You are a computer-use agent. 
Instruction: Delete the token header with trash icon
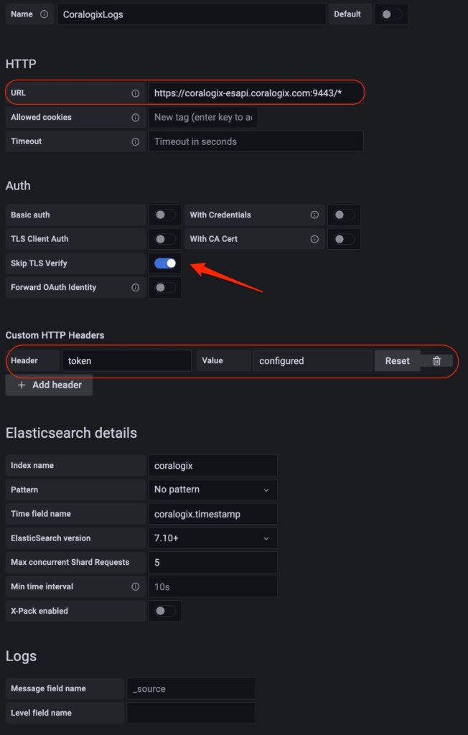click(436, 360)
